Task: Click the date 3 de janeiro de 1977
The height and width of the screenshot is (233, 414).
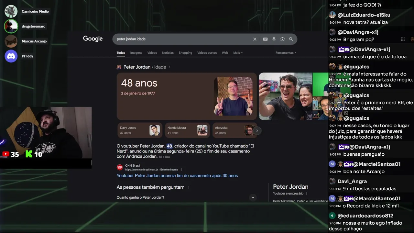Action: [138, 93]
